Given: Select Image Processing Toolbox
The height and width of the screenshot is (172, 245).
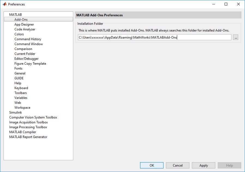Looking at the screenshot, I should pyautogui.click(x=28, y=127).
